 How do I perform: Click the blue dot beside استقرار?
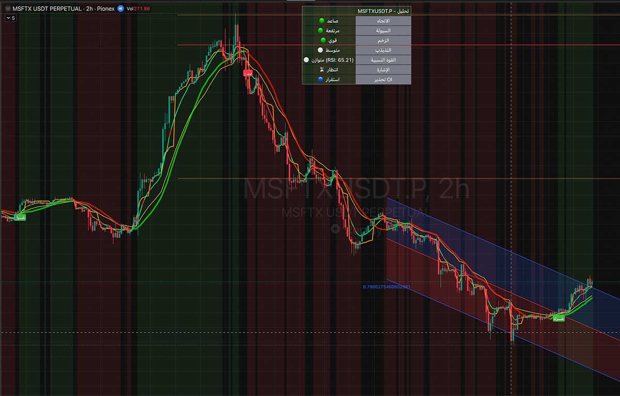(x=320, y=80)
